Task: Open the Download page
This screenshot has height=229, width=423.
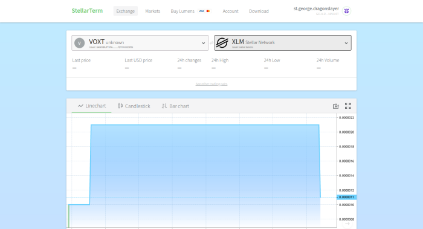Action: coord(259,11)
